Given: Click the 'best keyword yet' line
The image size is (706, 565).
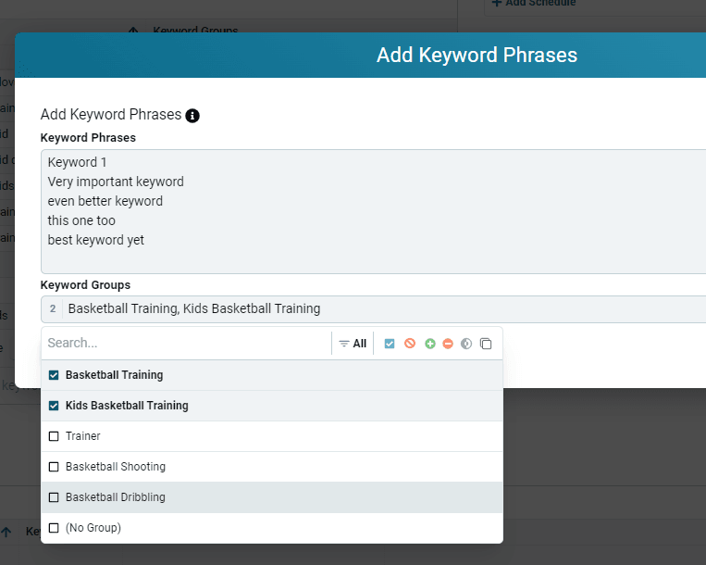Looking at the screenshot, I should pos(96,240).
